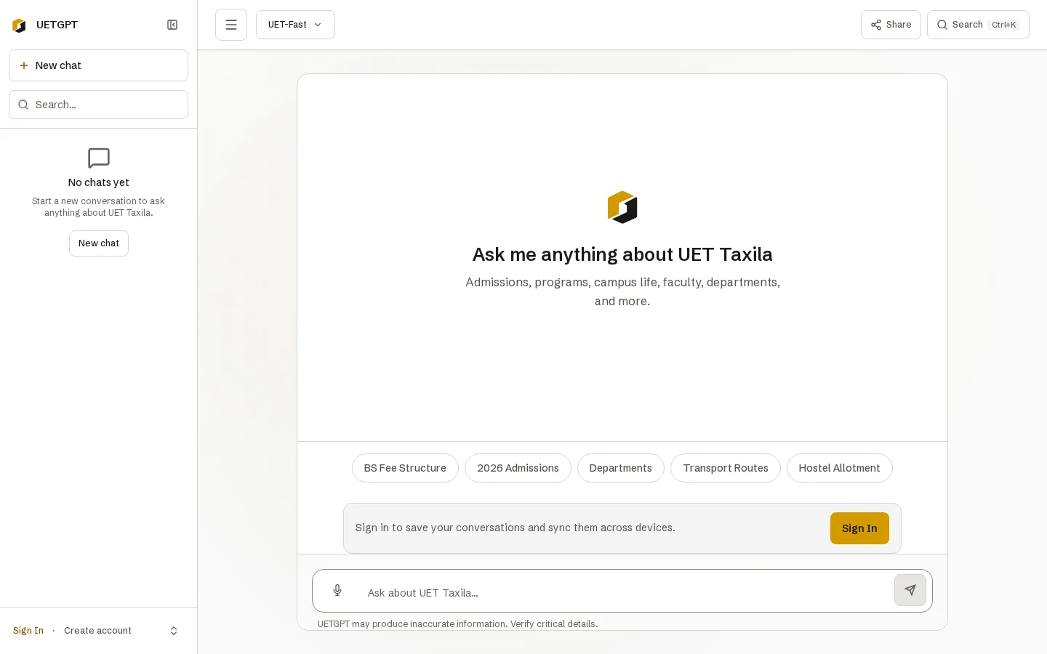Click the central UETGPT hexagon logo

pyautogui.click(x=622, y=207)
